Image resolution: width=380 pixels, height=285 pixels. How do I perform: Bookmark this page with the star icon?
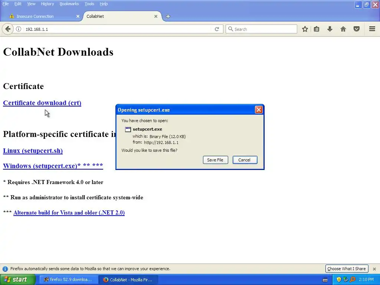[x=305, y=29]
